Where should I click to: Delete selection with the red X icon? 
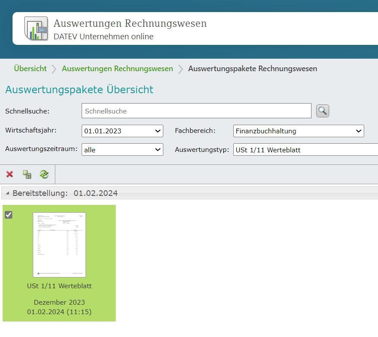(x=10, y=174)
